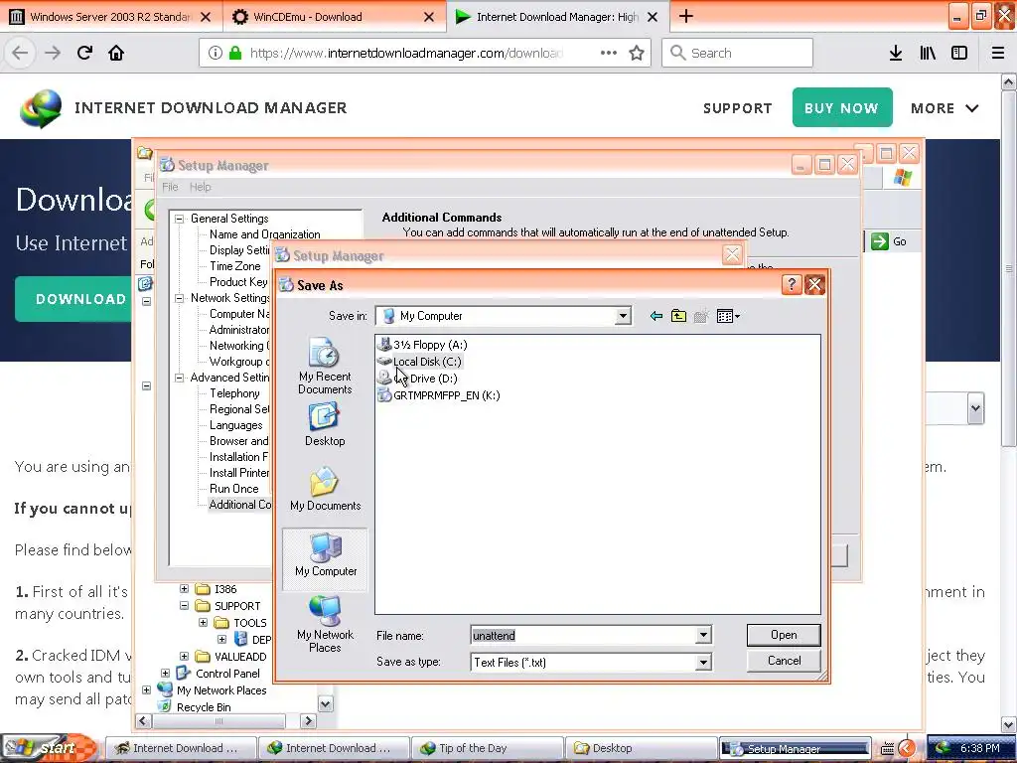
Task: Expand the MORE menu on website
Action: pyautogui.click(x=944, y=108)
